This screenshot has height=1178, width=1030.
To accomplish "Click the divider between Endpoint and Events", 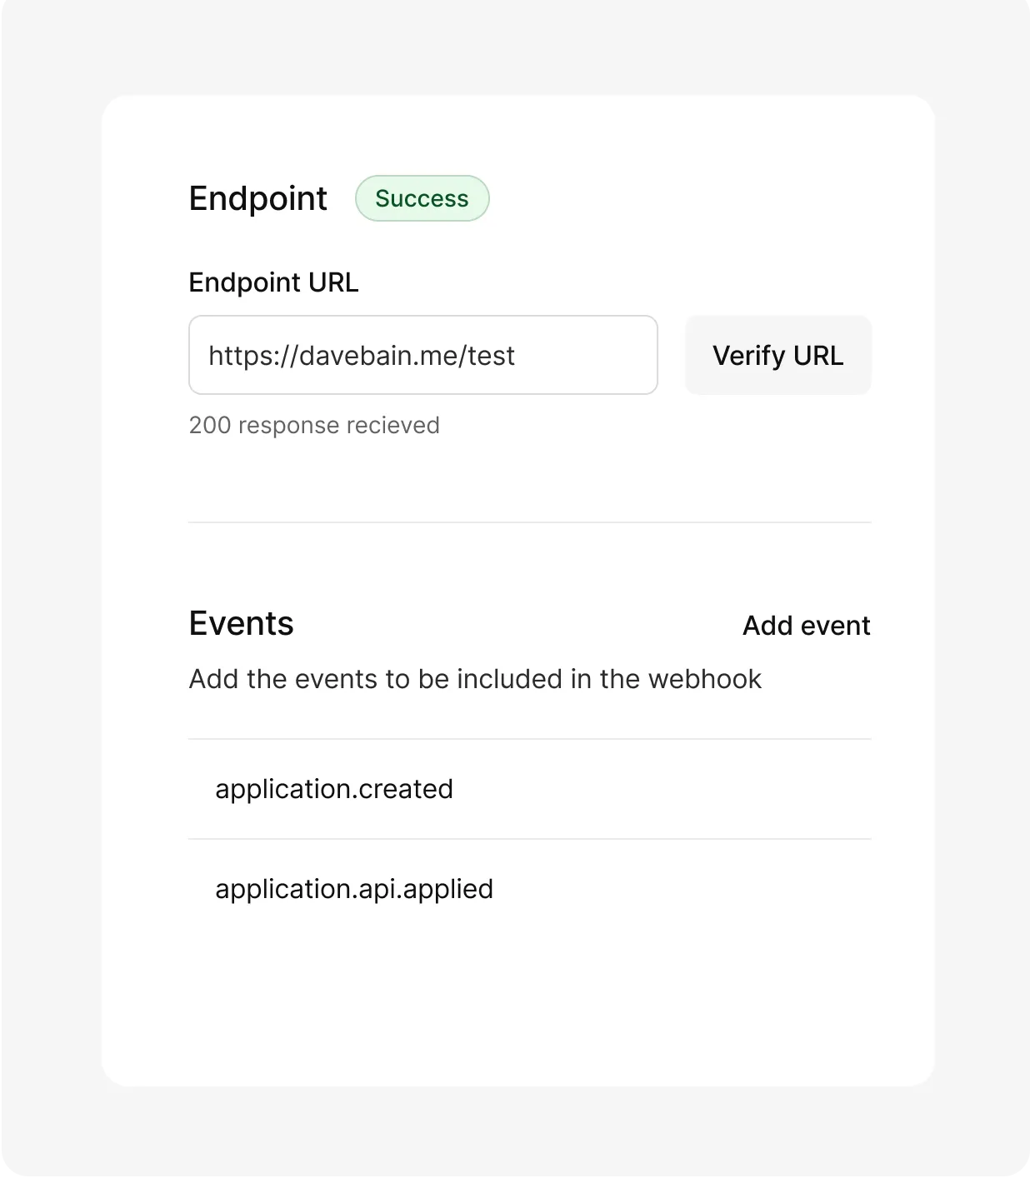I will [x=529, y=522].
